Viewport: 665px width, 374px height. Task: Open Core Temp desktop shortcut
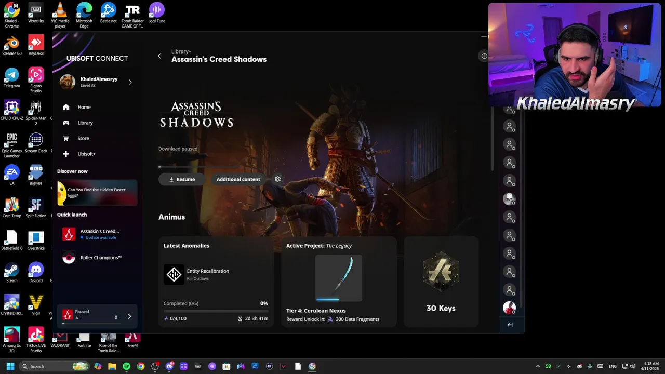pyautogui.click(x=12, y=208)
